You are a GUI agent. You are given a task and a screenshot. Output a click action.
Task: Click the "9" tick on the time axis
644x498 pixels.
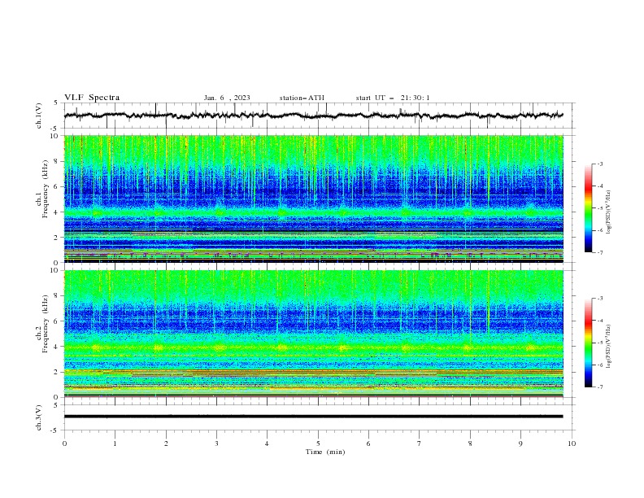520,443
